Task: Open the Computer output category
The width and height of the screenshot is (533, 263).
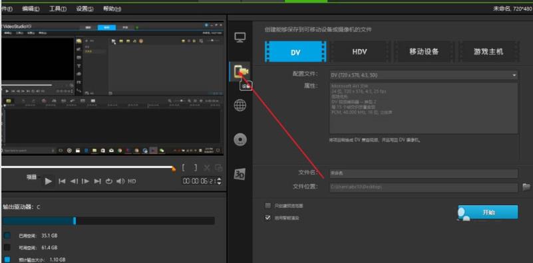Action: (240, 37)
